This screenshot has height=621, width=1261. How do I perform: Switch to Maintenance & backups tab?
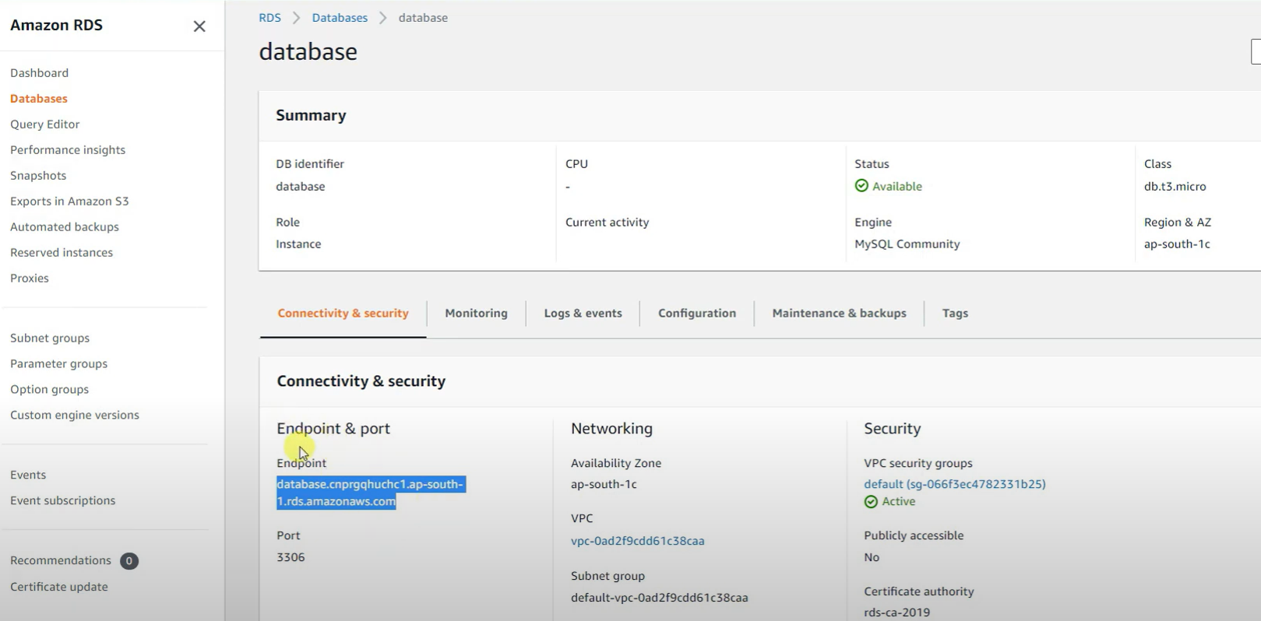coord(839,314)
